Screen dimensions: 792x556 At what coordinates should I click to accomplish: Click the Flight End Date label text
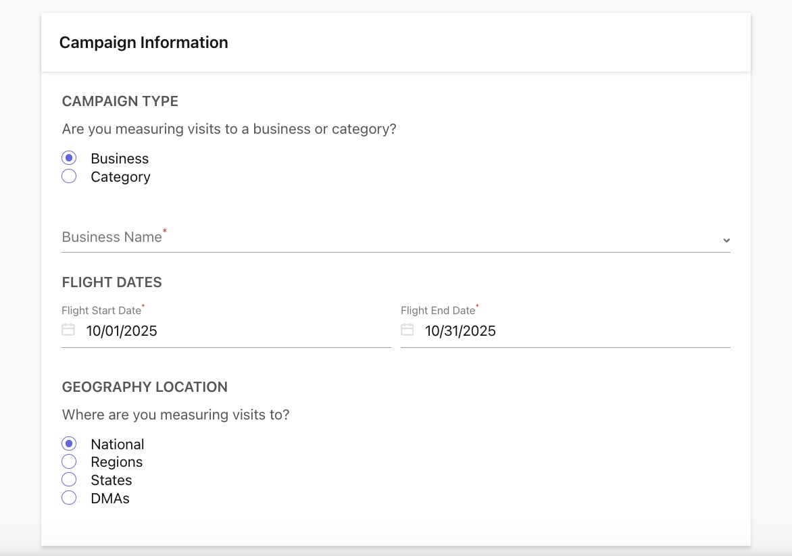pyautogui.click(x=437, y=310)
